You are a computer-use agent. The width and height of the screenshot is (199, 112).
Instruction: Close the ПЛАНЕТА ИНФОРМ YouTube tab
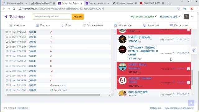(163, 3)
